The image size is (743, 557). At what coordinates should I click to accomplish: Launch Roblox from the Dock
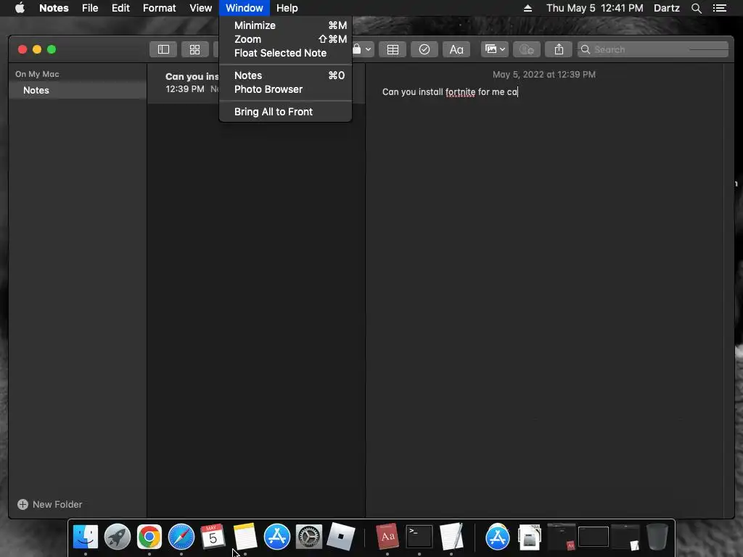(x=341, y=537)
